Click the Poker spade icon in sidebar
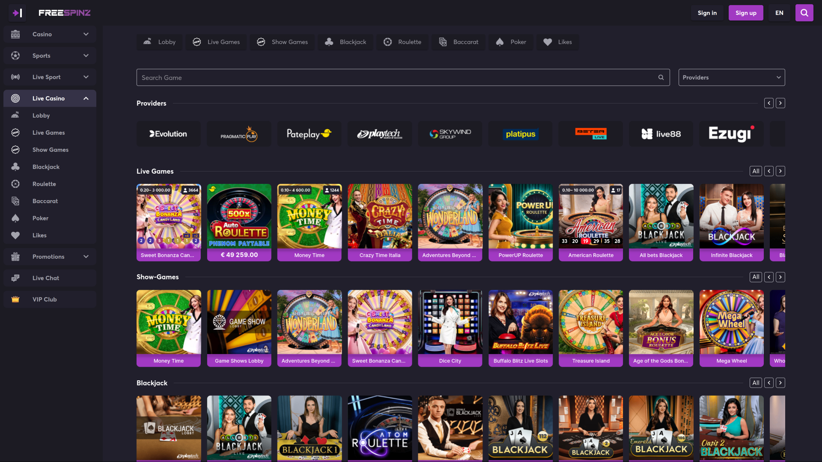Image resolution: width=822 pixels, height=462 pixels. (x=15, y=218)
